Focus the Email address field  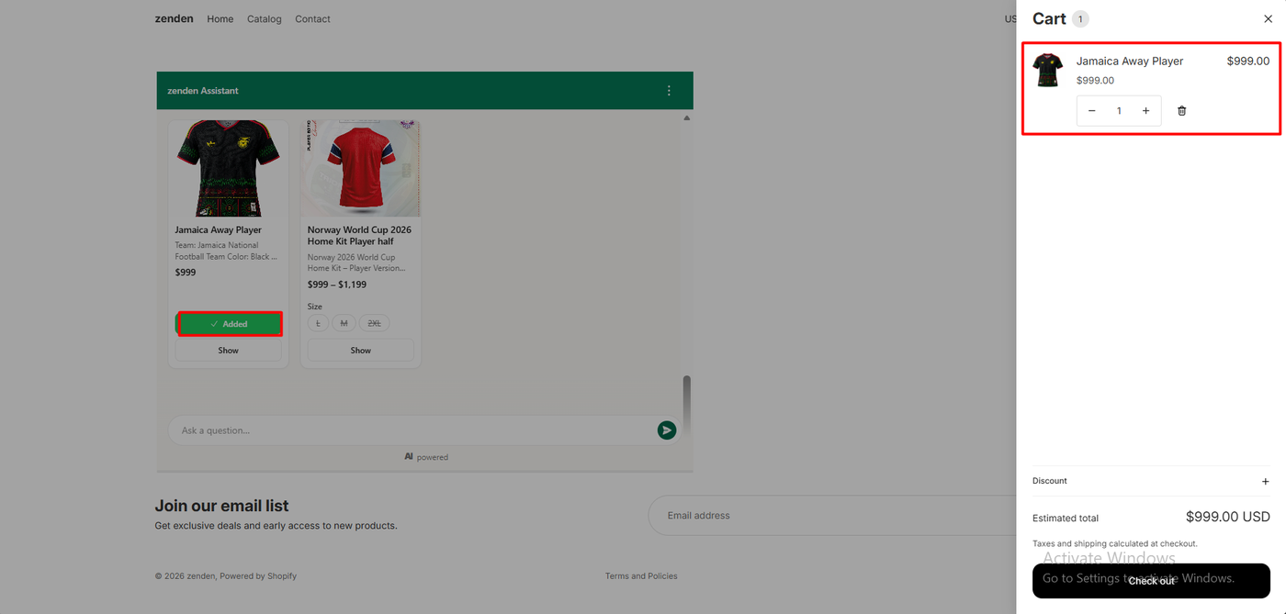[831, 516]
